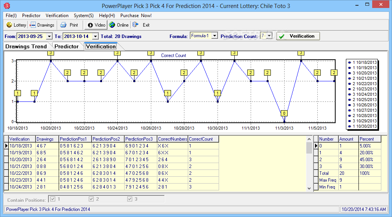The width and height of the screenshot is (392, 217).
Task: Expand the Formula dropdown
Action: 214,36
